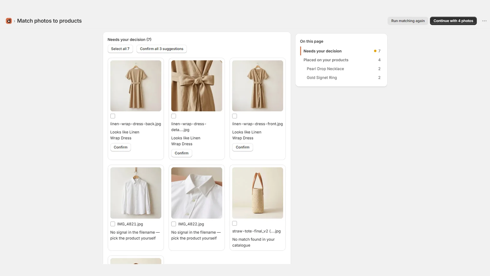This screenshot has height=276, width=490.
Task: Click Run matching again button
Action: pos(408,21)
